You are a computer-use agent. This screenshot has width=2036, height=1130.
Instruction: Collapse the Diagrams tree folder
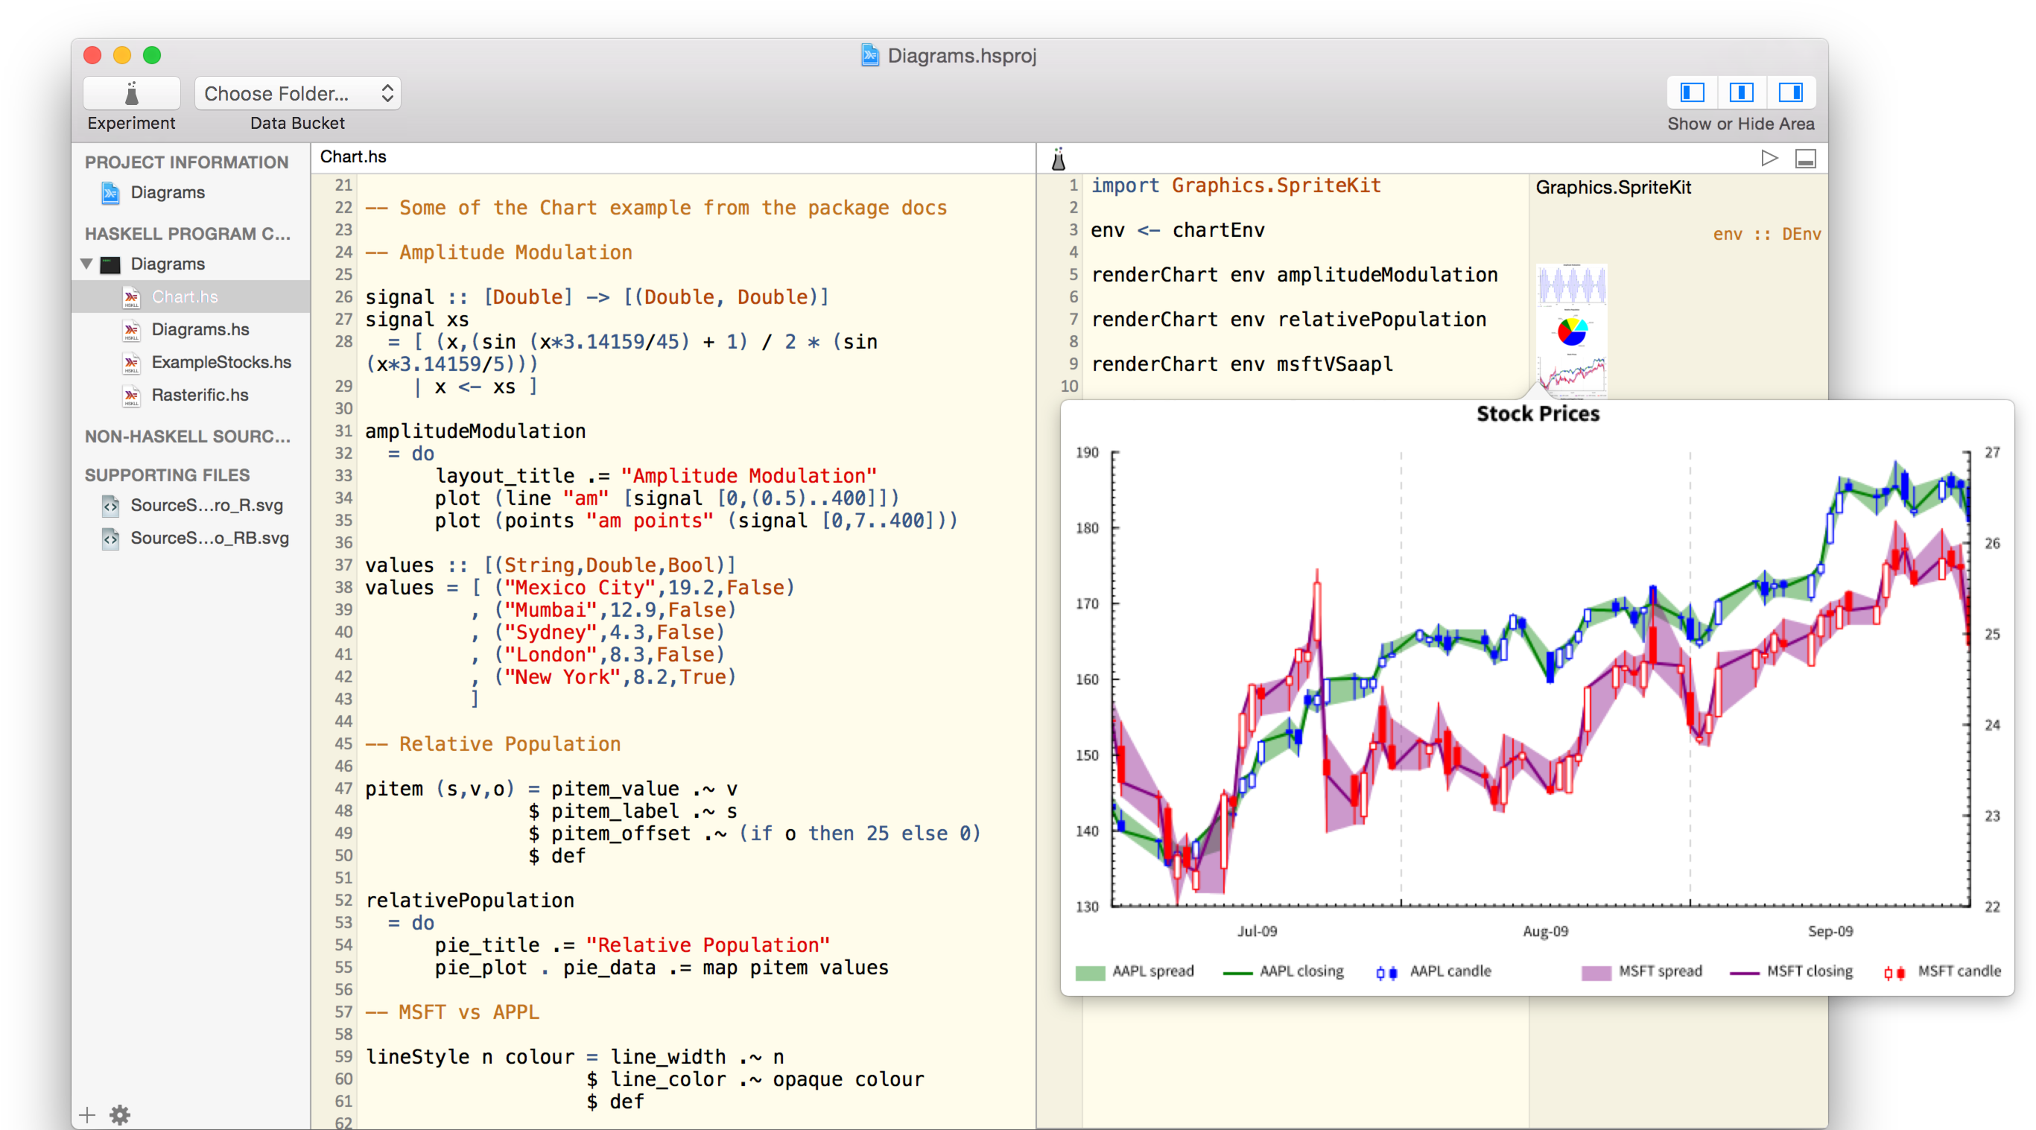pos(87,263)
